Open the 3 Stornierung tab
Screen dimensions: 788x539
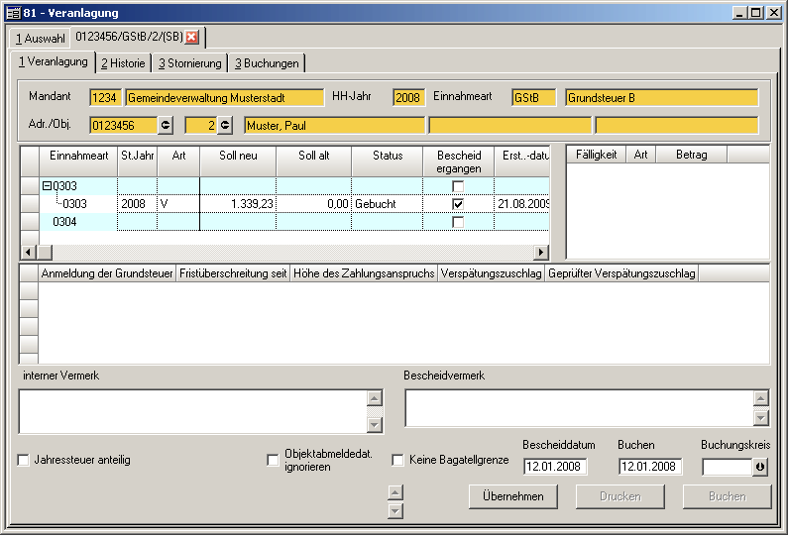click(188, 63)
